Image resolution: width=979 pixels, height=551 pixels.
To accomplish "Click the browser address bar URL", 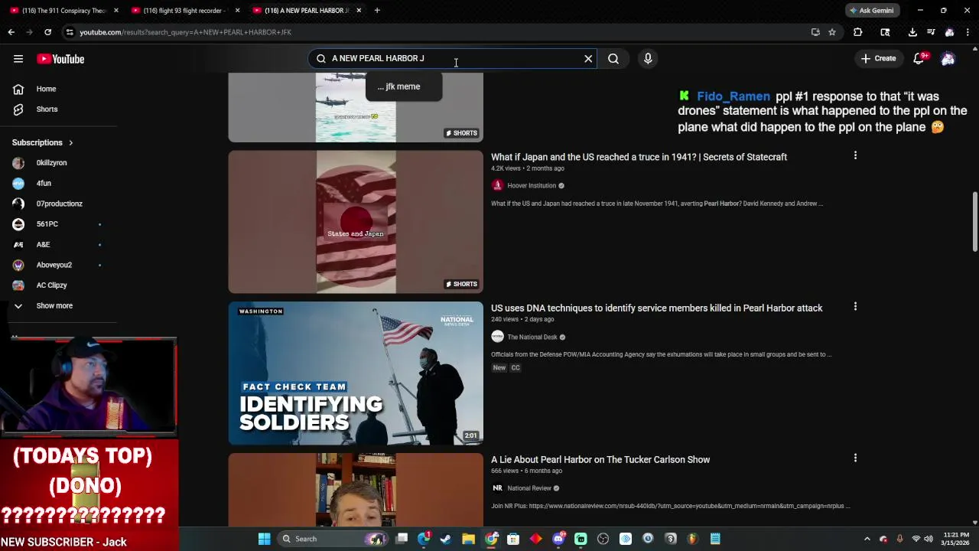I will click(185, 32).
